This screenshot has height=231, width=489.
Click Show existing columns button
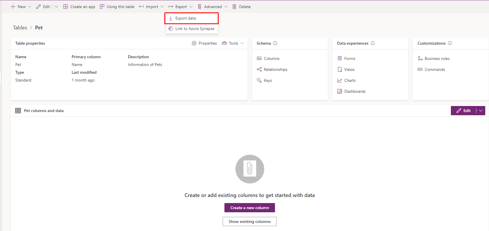pyautogui.click(x=250, y=221)
